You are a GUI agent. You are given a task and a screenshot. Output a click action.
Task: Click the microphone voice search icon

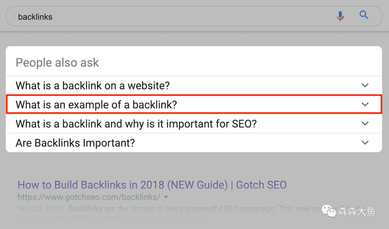click(340, 16)
